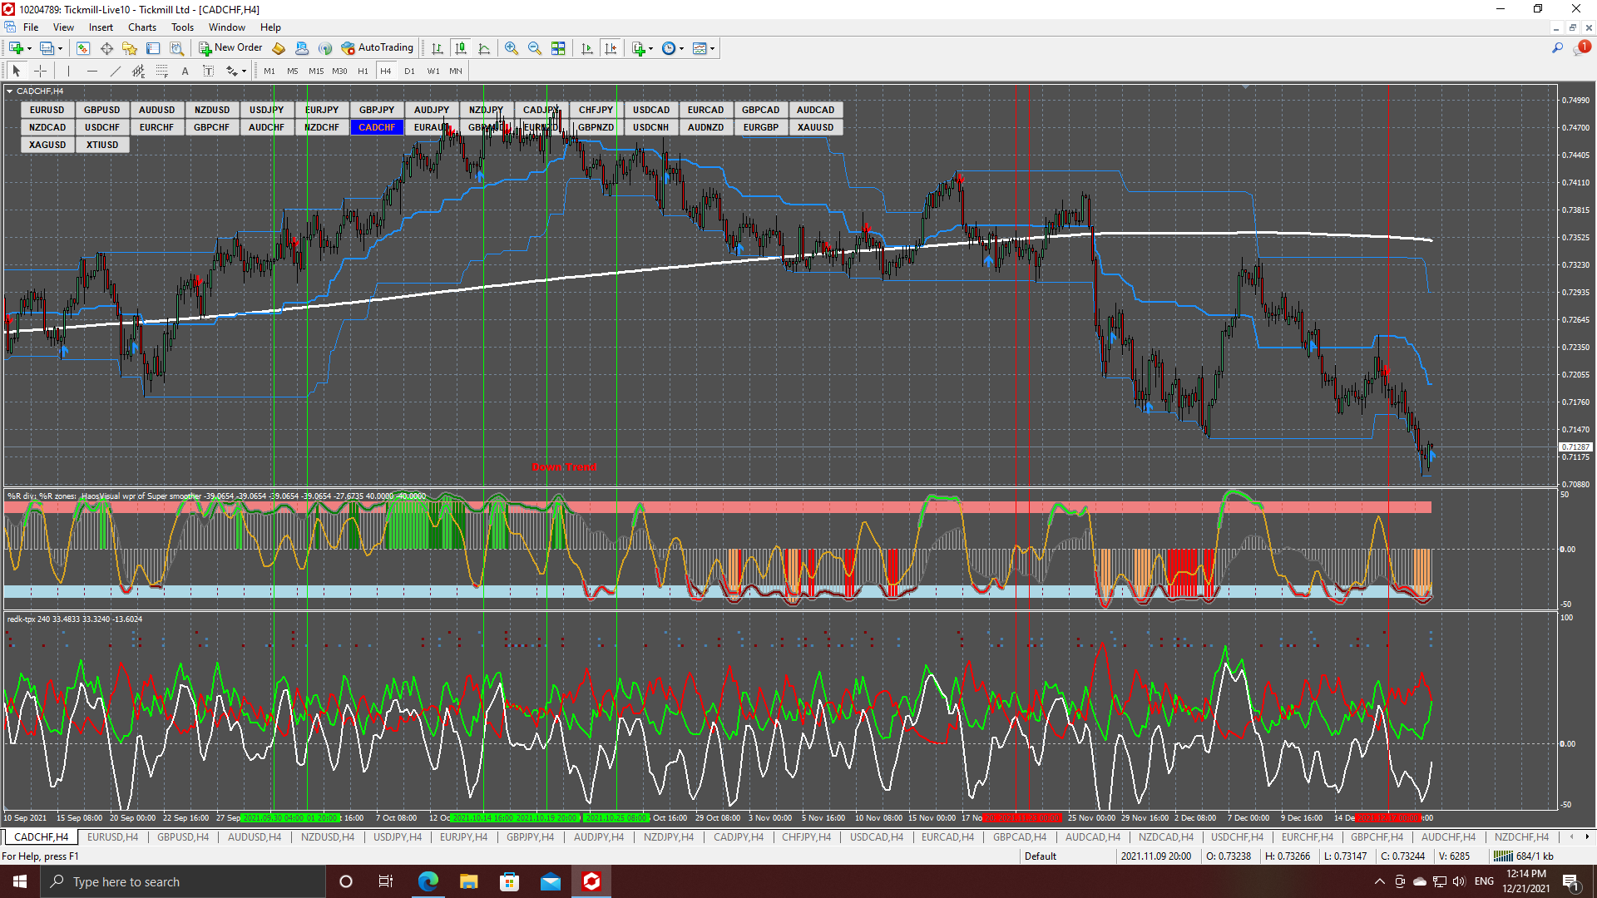Click the Zoom Out magnifier icon
Screen dimensions: 1597x898
[535, 48]
